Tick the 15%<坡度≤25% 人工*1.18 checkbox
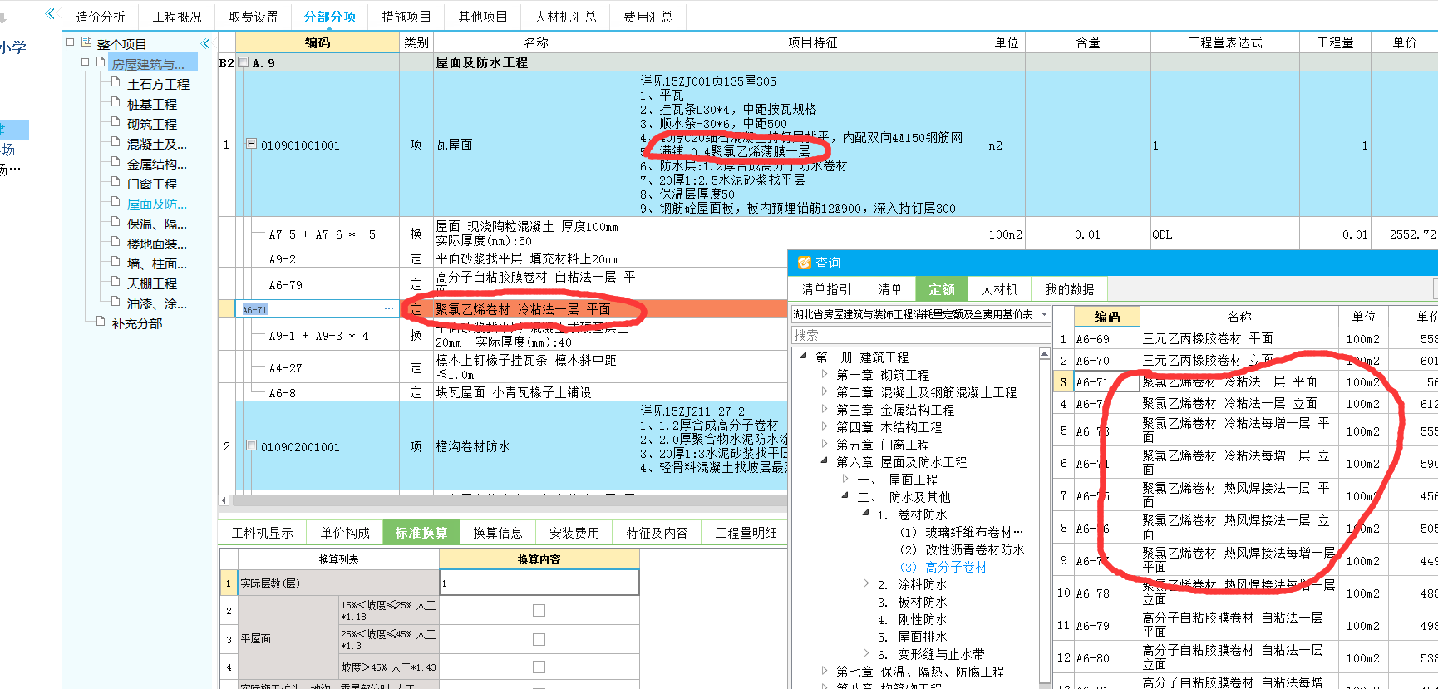The image size is (1438, 689). [x=539, y=611]
